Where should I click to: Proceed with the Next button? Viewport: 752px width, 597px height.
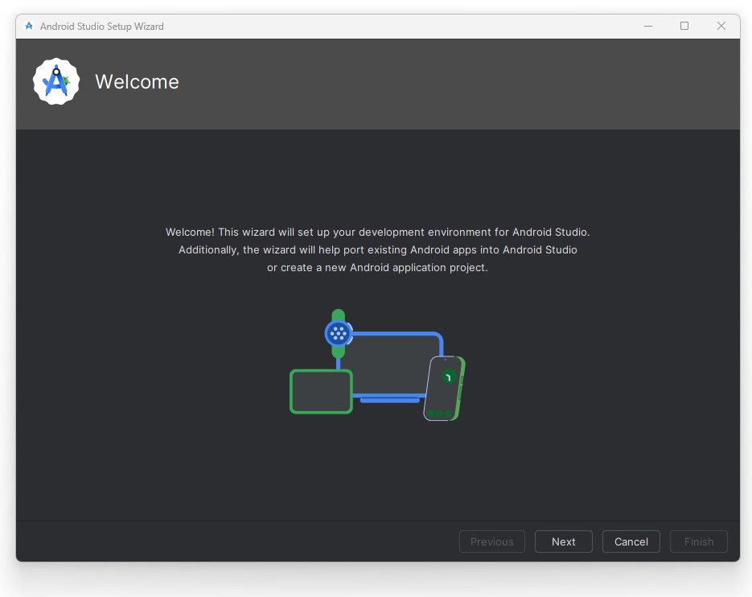(x=563, y=541)
